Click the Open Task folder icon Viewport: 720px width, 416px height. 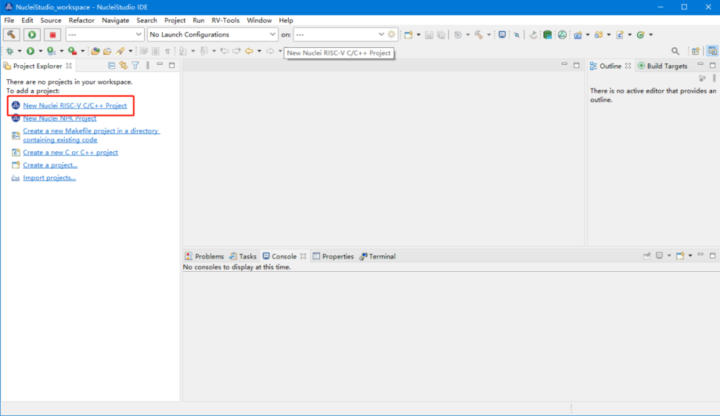click(107, 51)
